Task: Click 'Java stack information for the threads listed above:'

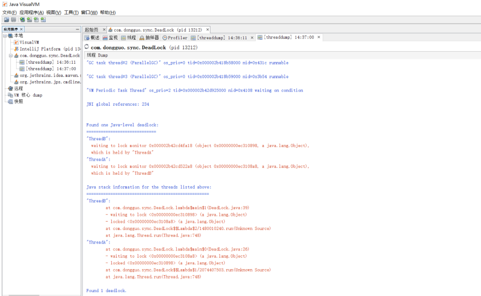Action: coord(149,187)
